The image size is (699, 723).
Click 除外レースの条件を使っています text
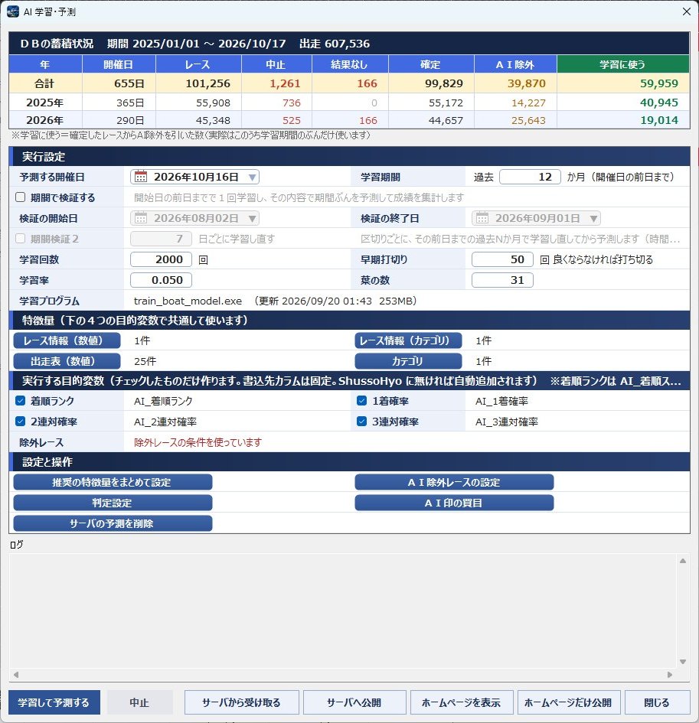[198, 442]
